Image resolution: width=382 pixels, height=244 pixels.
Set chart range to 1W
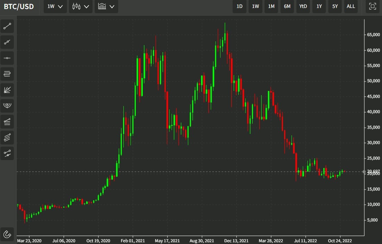255,6
